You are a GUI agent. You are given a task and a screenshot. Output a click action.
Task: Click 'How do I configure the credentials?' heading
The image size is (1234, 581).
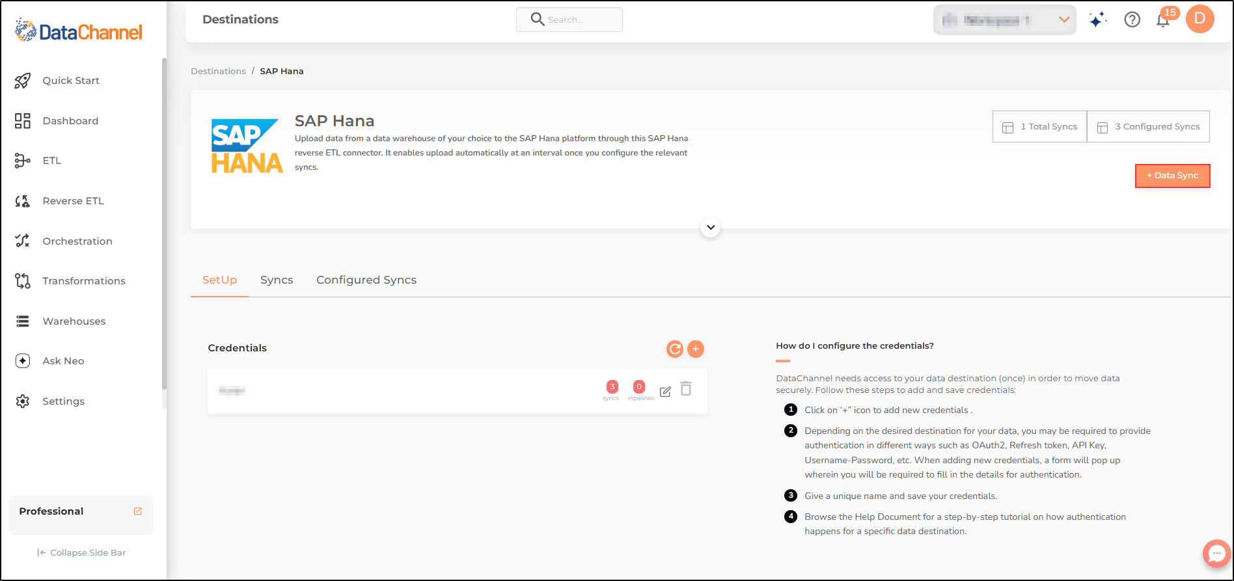(x=855, y=346)
